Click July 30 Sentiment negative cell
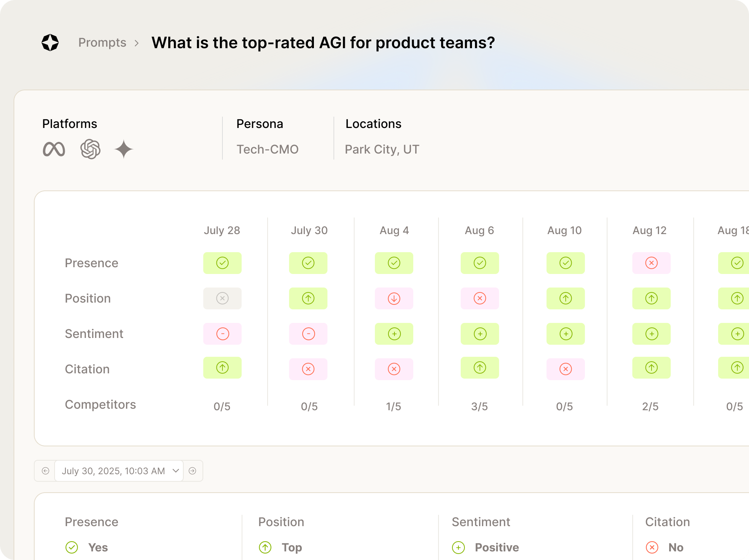This screenshot has height=560, width=749. pos(308,334)
